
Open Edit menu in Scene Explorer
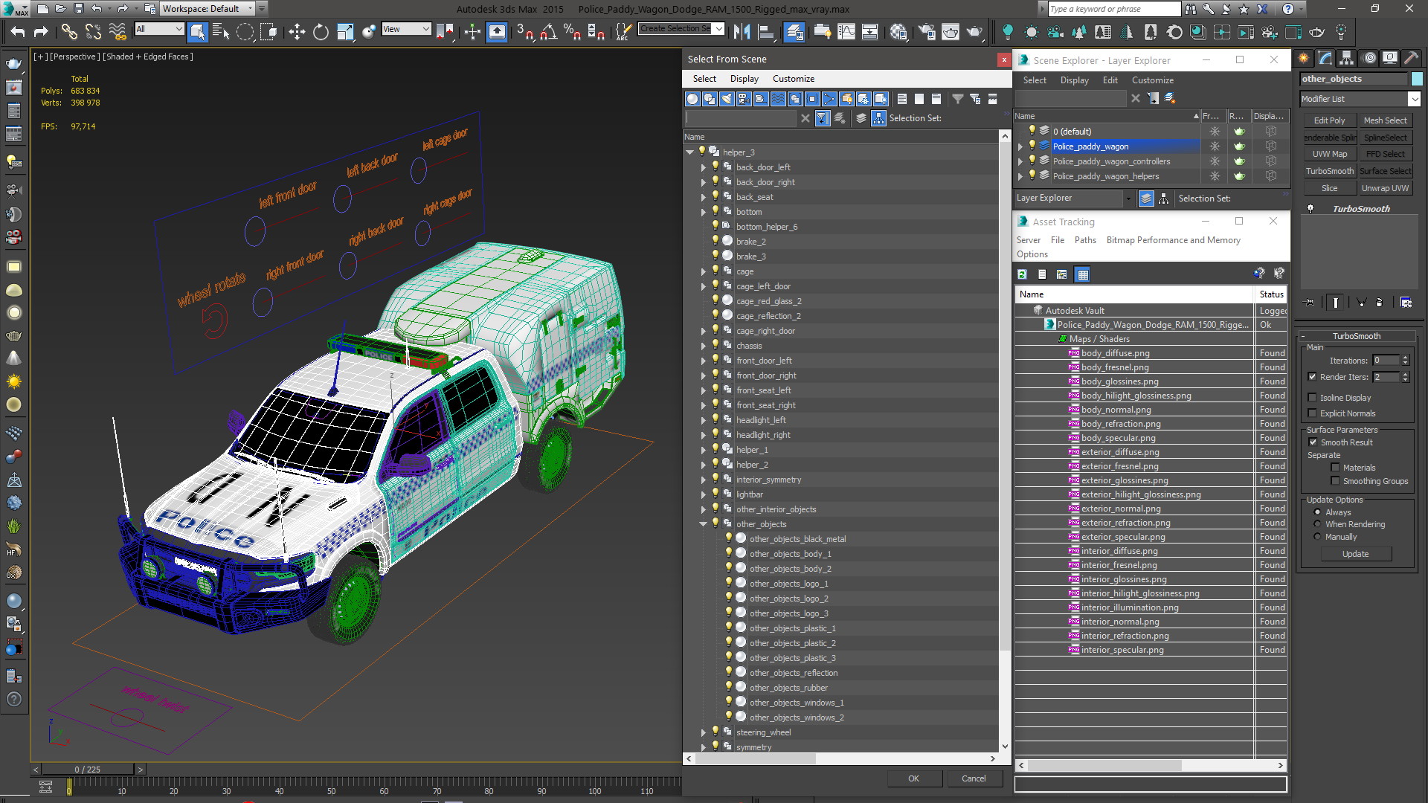[x=1110, y=80]
